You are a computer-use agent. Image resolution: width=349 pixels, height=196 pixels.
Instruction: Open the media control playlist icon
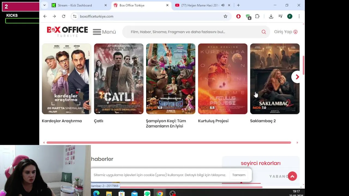coord(280,16)
